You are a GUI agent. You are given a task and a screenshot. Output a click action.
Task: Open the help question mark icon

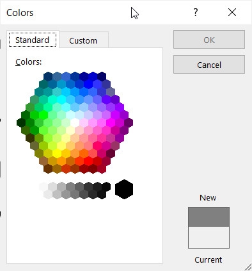[x=196, y=13]
